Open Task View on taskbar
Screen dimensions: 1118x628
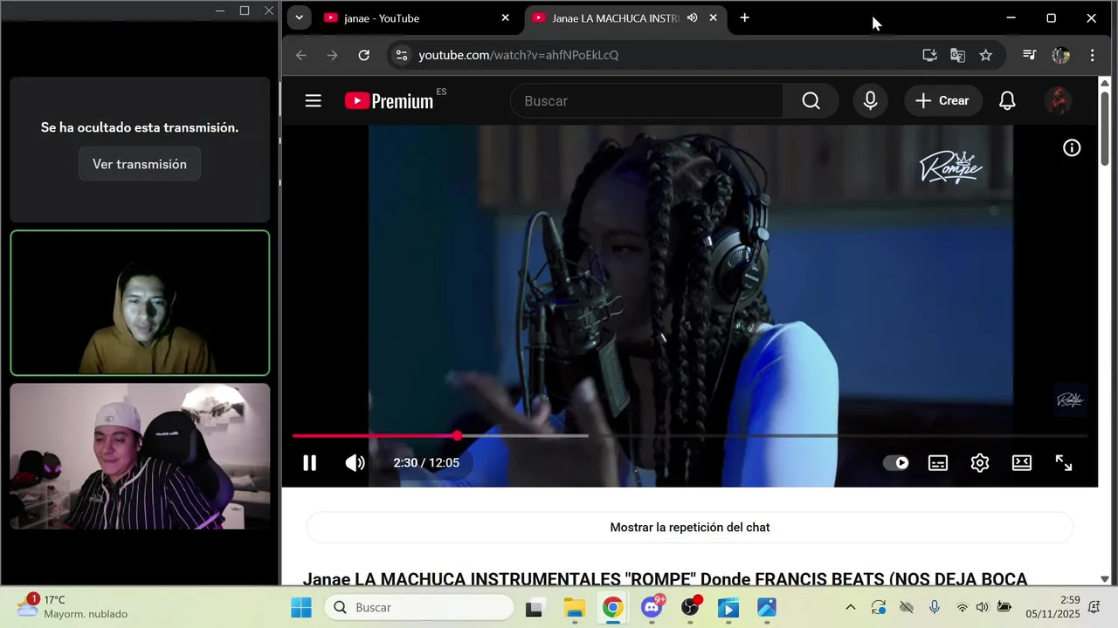pos(534,607)
